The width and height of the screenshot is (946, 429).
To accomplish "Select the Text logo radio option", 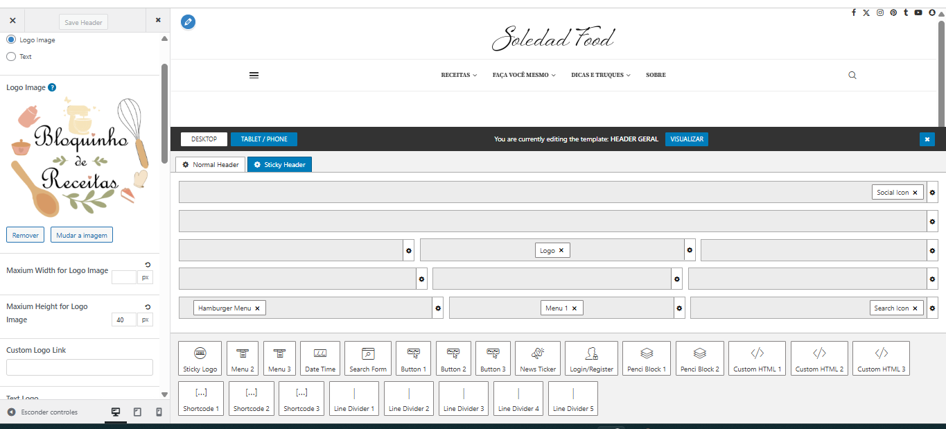I will [x=11, y=57].
